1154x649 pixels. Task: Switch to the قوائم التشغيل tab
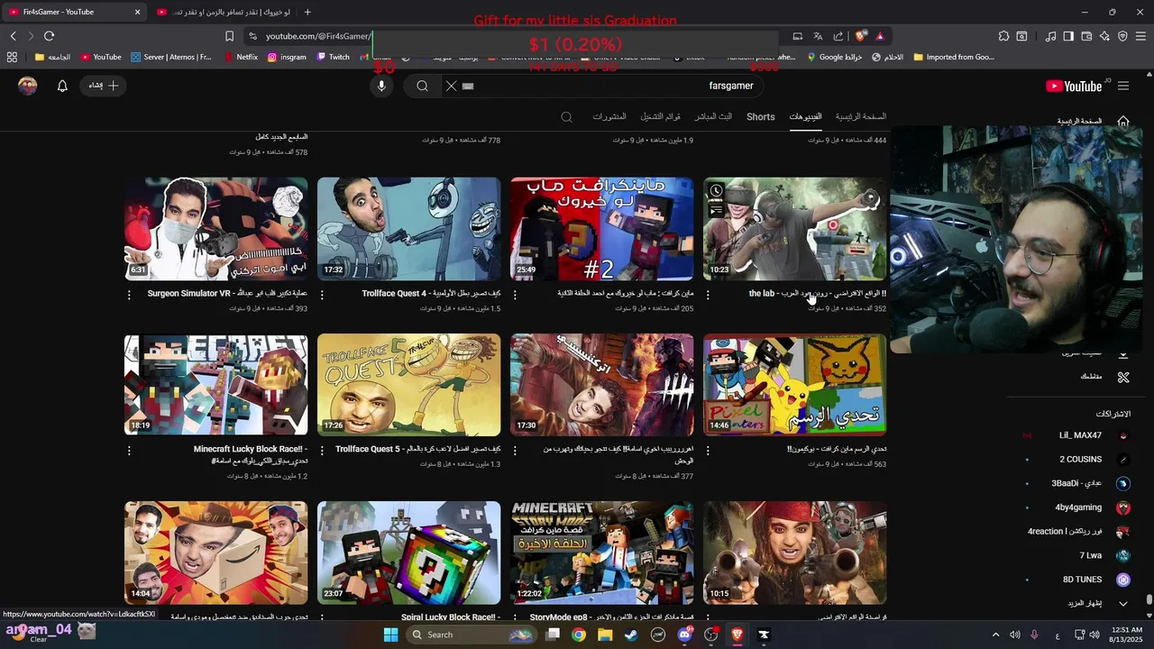tap(661, 117)
